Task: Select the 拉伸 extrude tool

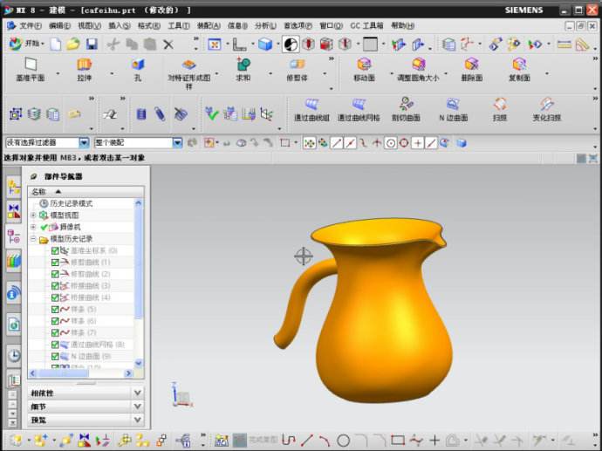Action: pos(84,69)
